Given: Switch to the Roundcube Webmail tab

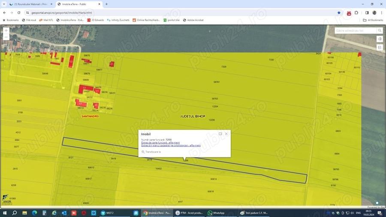Looking at the screenshot, I should (30, 4).
